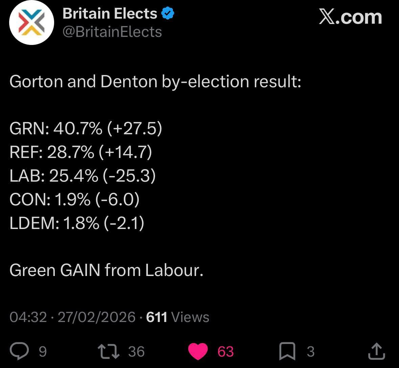Click the 04:32 timestamp
Viewport: 399px width, 368px height.
(x=28, y=317)
